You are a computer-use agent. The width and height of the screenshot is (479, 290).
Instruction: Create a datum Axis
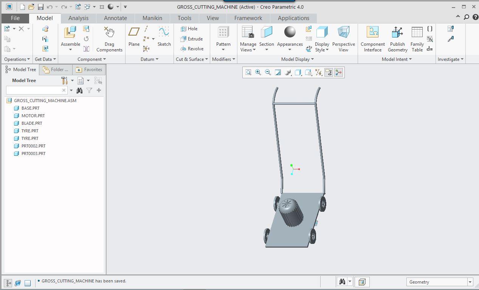pyautogui.click(x=146, y=29)
